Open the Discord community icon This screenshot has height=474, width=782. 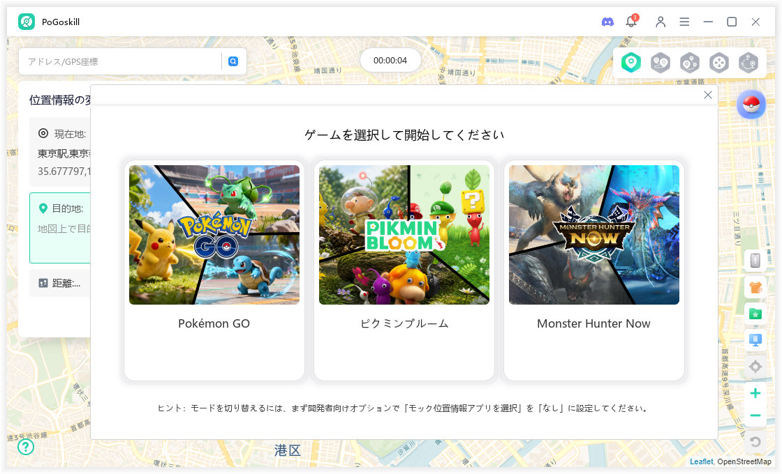point(607,22)
